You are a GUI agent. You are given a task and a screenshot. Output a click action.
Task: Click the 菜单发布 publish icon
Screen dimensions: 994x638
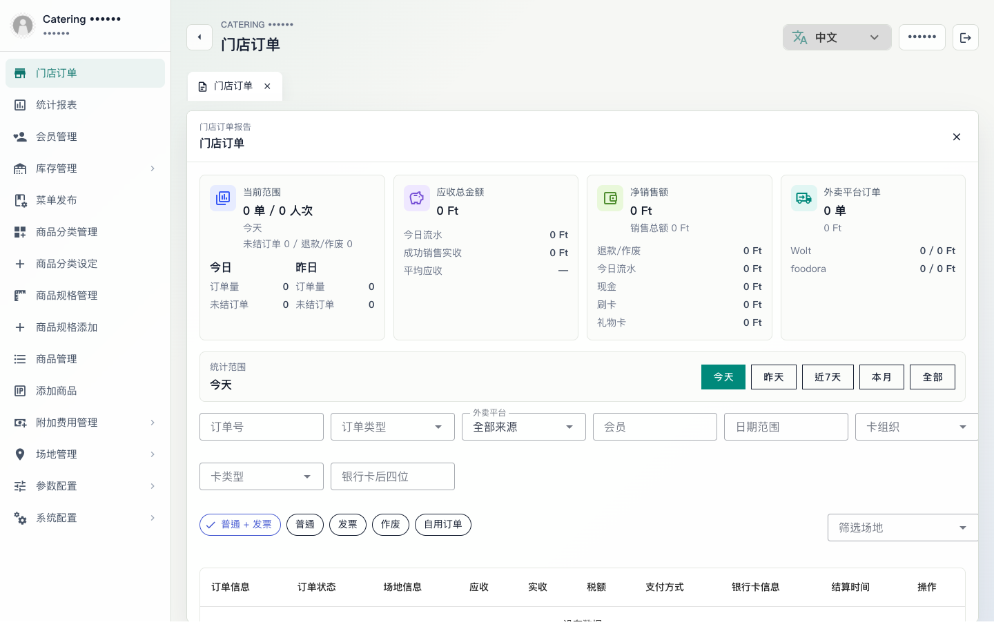pos(20,200)
